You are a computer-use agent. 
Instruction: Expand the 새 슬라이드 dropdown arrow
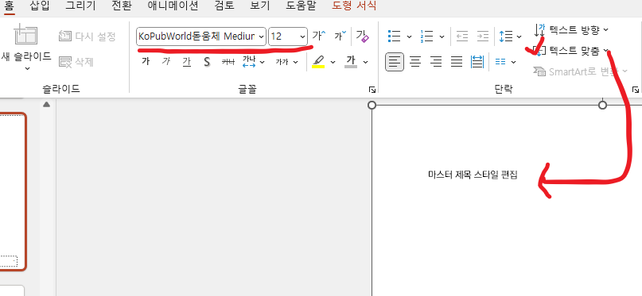pyautogui.click(x=27, y=68)
